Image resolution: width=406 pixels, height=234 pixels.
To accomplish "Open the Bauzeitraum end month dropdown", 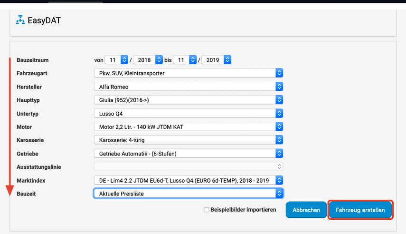I will [x=185, y=60].
